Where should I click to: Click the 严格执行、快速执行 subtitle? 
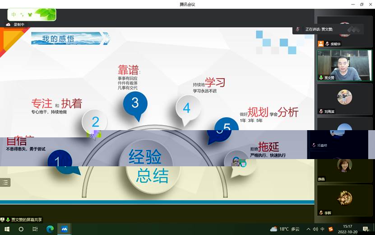click(x=268, y=155)
